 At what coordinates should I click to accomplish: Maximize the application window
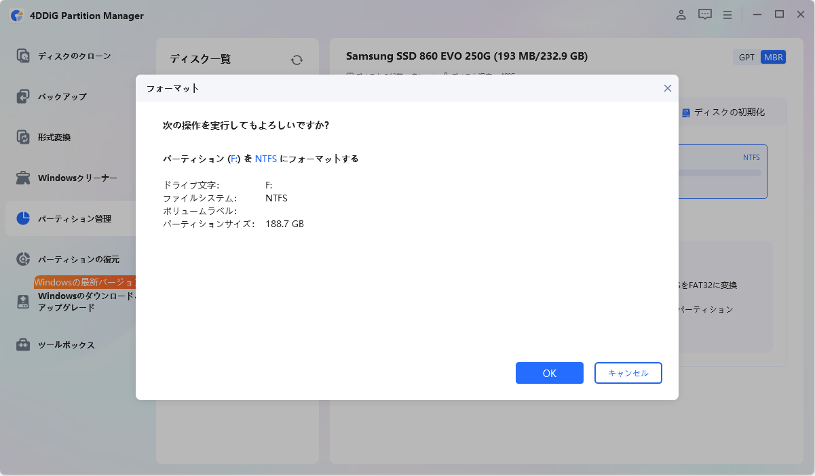(779, 14)
